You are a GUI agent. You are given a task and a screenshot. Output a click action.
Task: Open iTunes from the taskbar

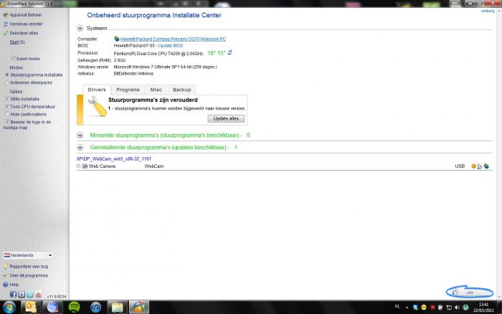(95, 308)
